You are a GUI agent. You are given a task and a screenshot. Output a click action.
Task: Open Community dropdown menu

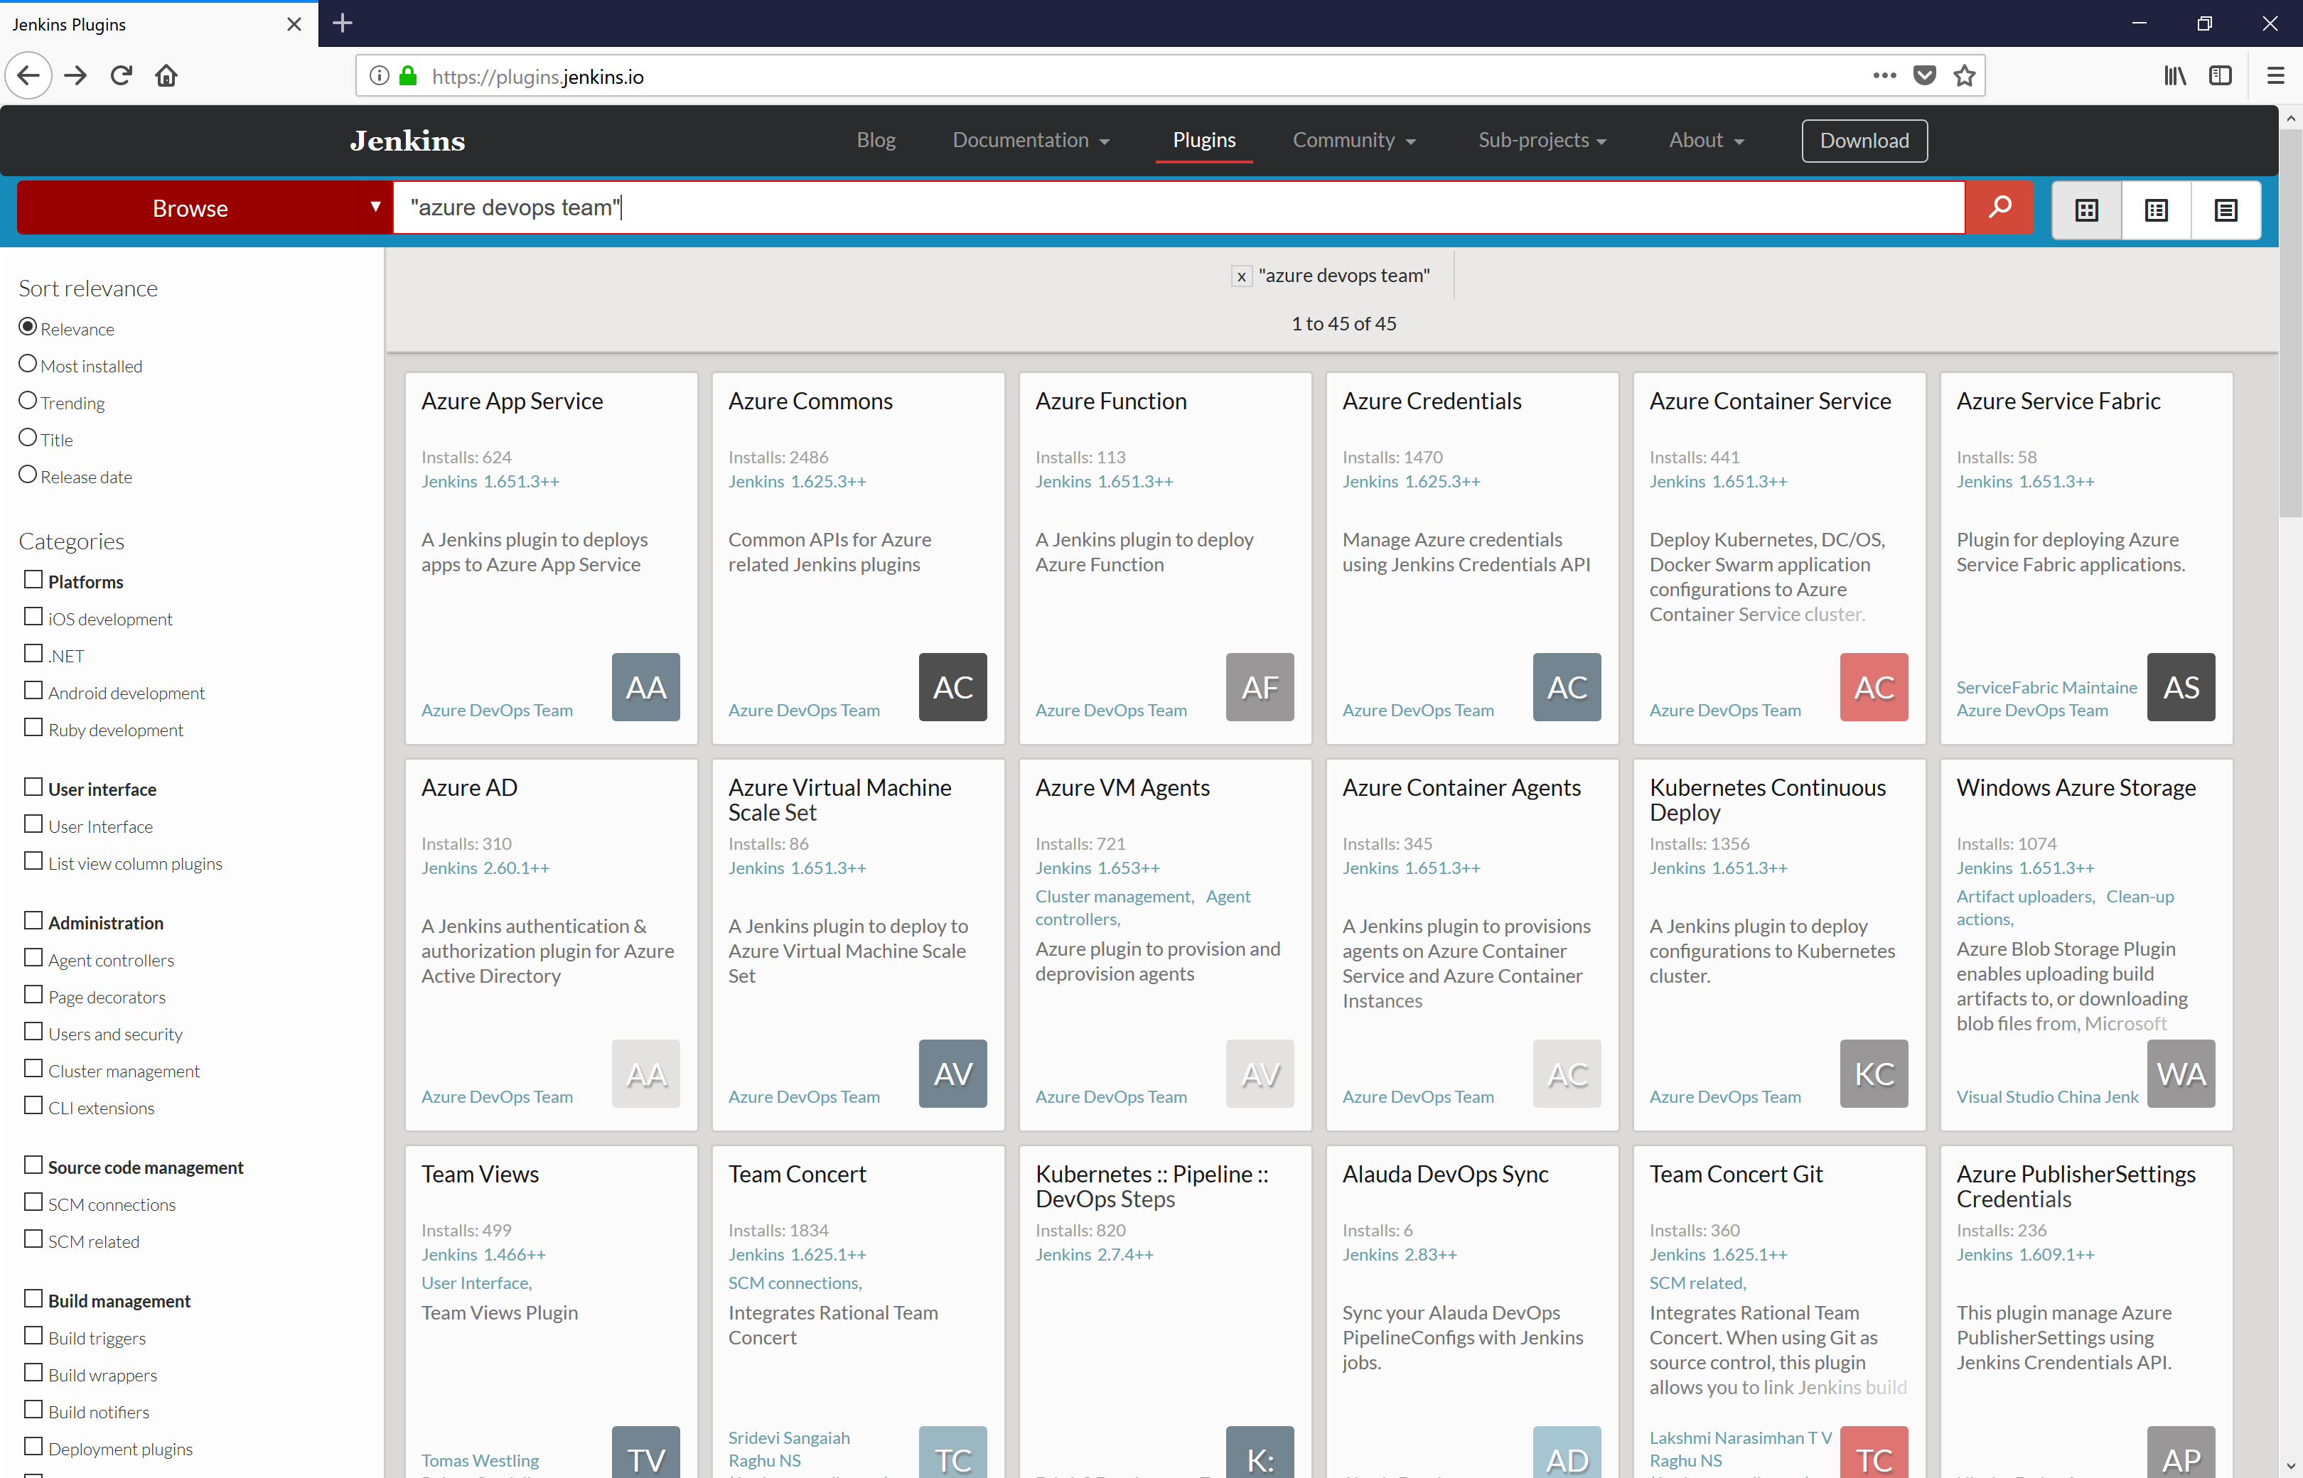tap(1353, 140)
